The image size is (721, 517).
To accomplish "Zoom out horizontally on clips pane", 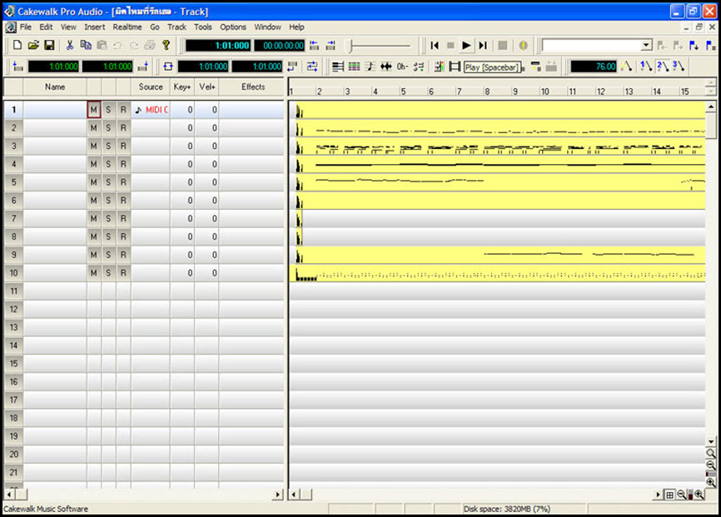I will click(682, 495).
